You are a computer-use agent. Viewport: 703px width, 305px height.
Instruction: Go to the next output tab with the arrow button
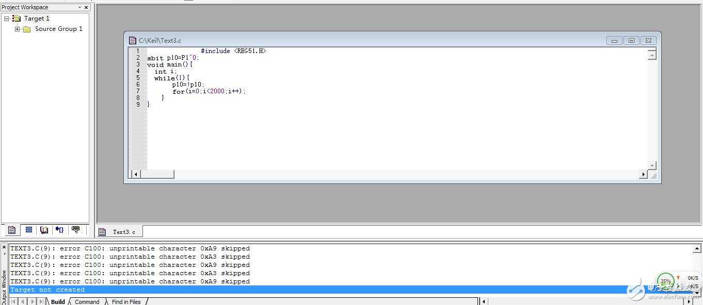click(32, 301)
